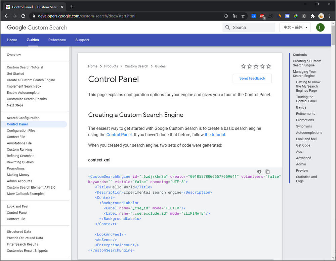This screenshot has height=261, width=336.
Task: Reload the page
Action: 23,16
